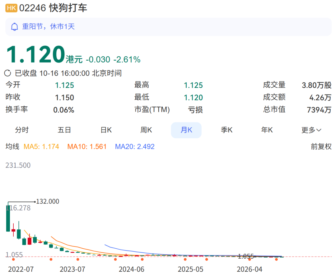Switch to the 周K chart tab
The width and height of the screenshot is (336, 276).
click(x=146, y=130)
